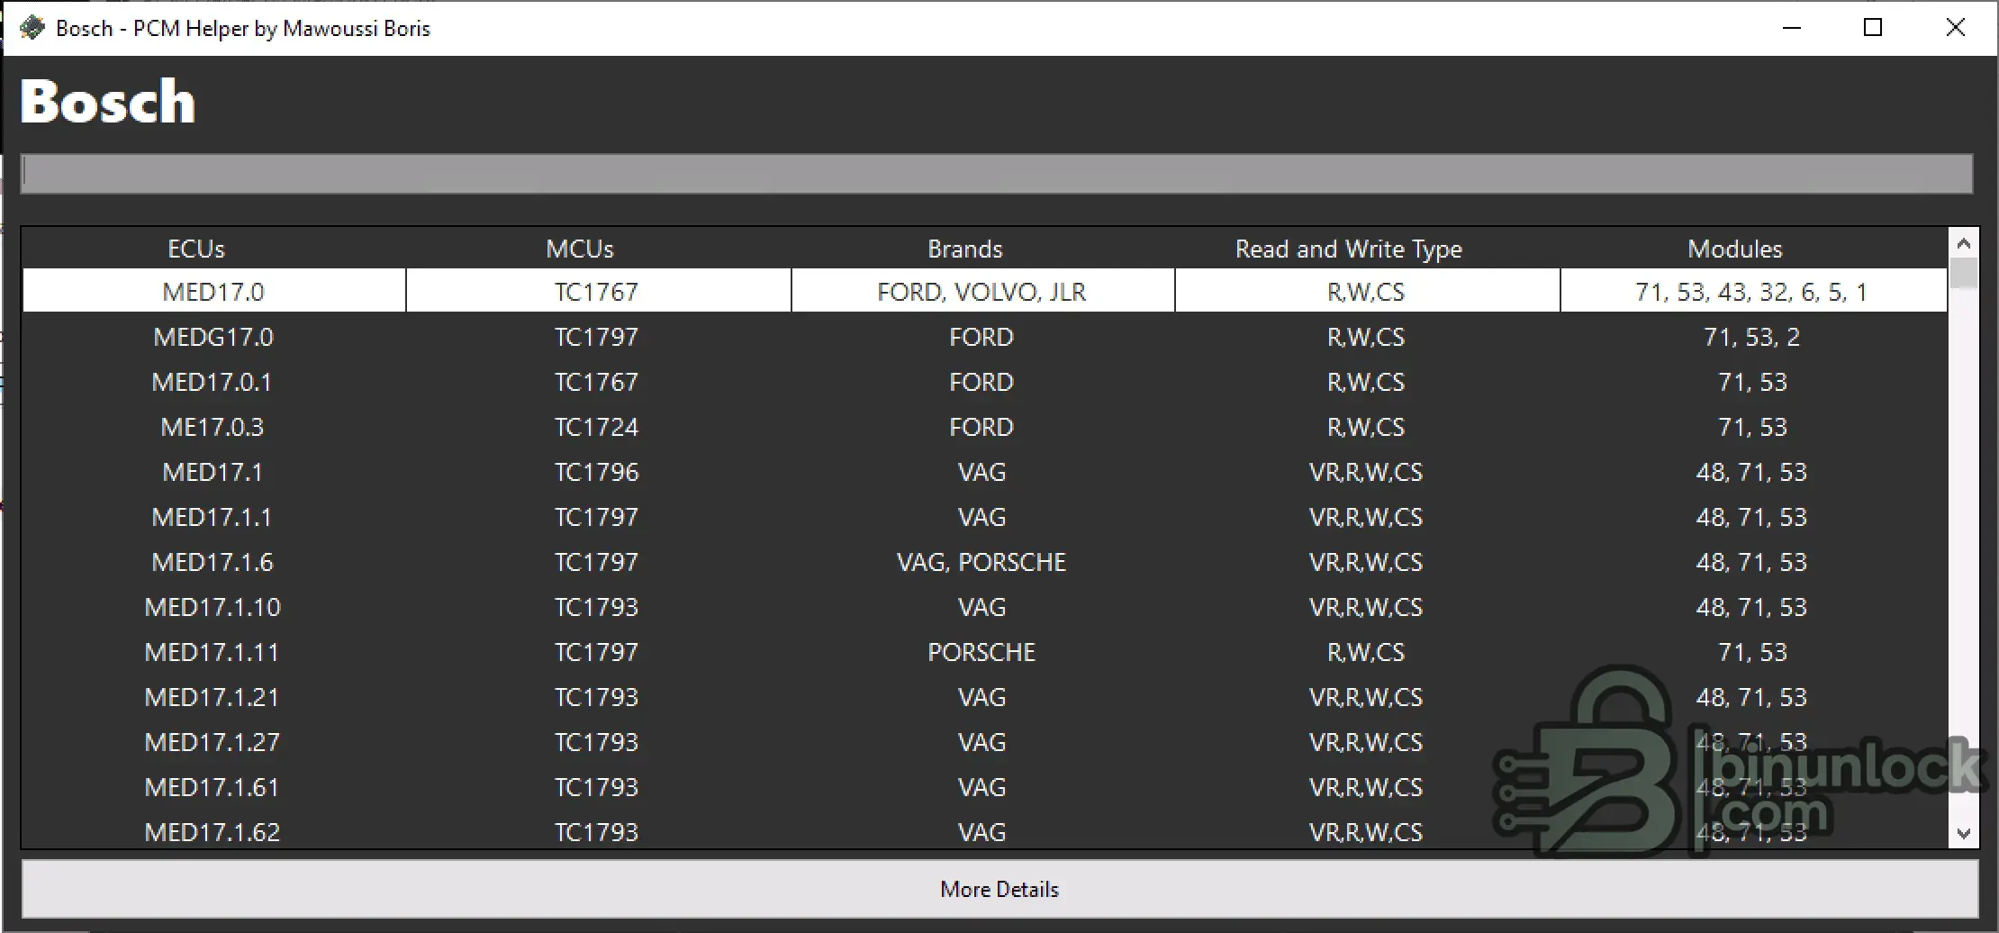Viewport: 1999px width, 933px height.
Task: Click the Read and Write Type header
Action: (1349, 249)
